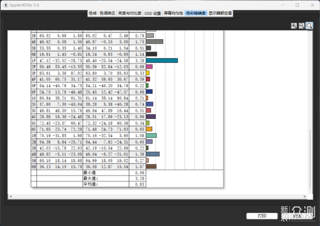320x226 pixels.
Task: Click the 打印 button
Action: tap(262, 216)
